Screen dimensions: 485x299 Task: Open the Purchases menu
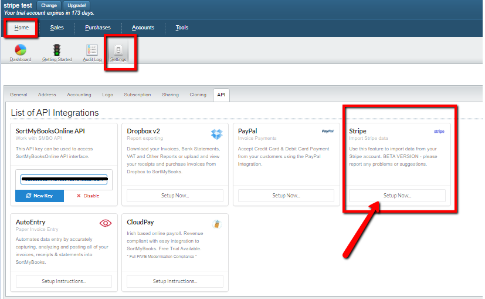97,28
